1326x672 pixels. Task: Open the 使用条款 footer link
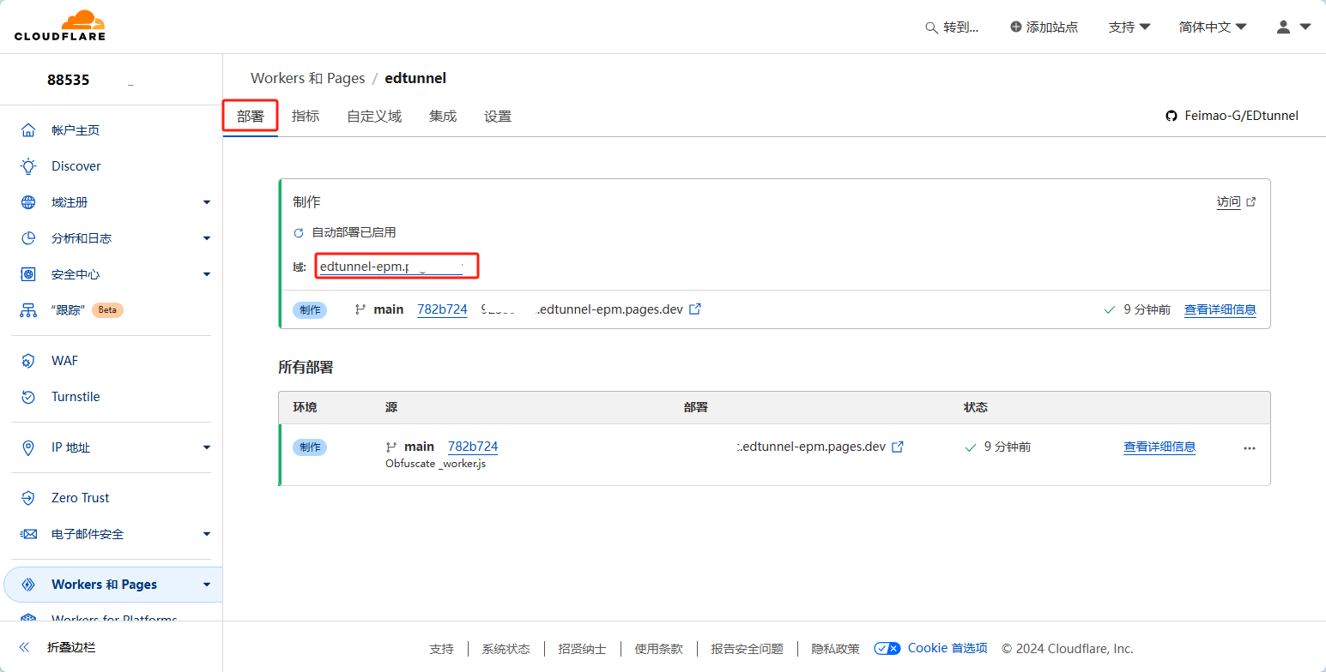tap(658, 649)
